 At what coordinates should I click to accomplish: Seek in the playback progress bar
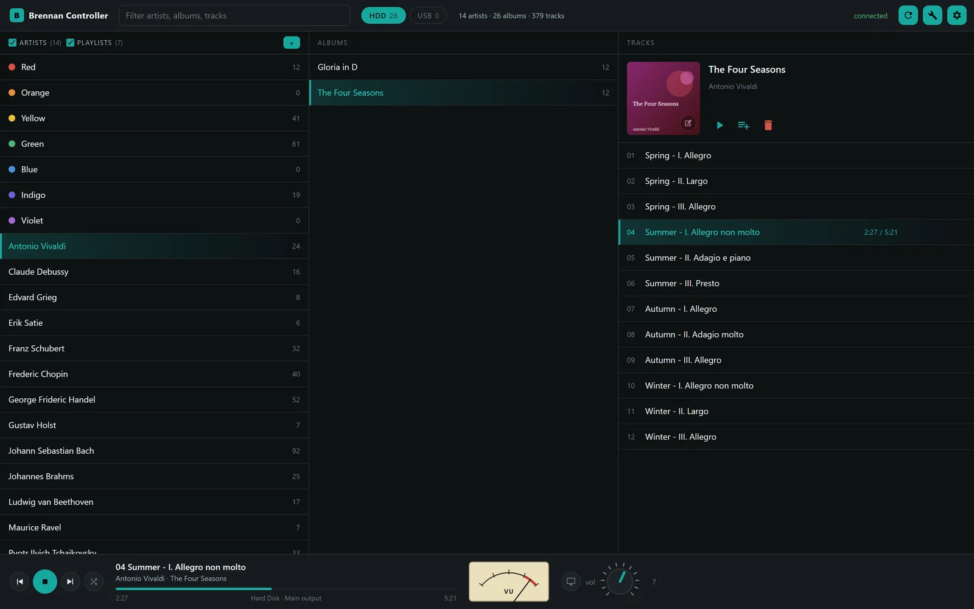286,589
